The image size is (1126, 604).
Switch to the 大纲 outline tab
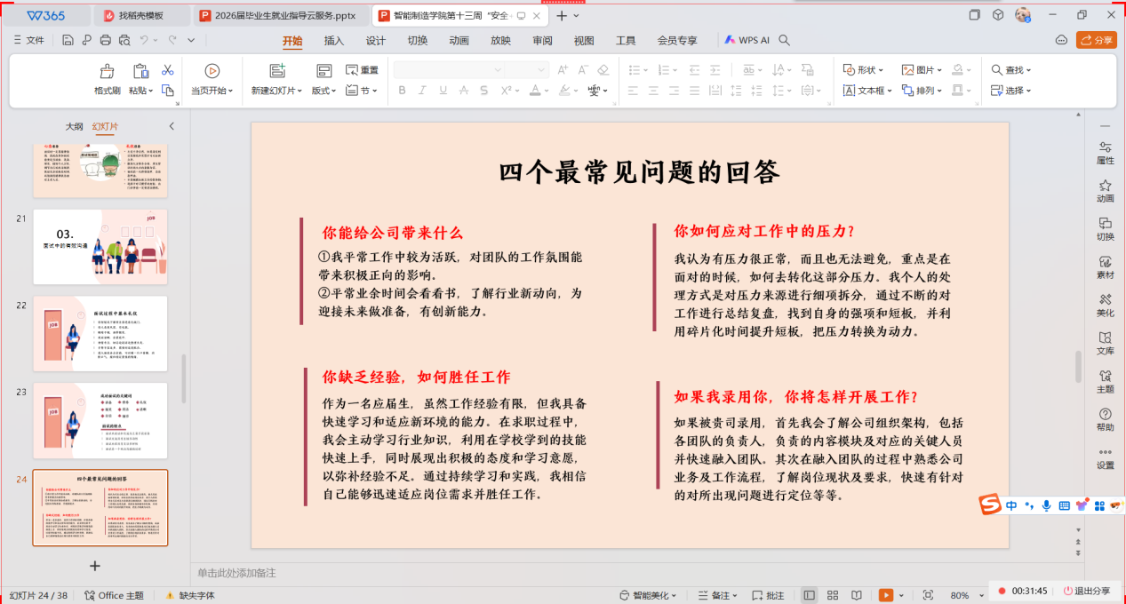75,127
